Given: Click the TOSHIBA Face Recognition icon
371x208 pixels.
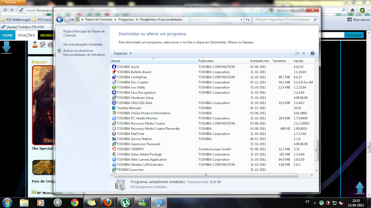Looking at the screenshot, I should tap(114, 93).
